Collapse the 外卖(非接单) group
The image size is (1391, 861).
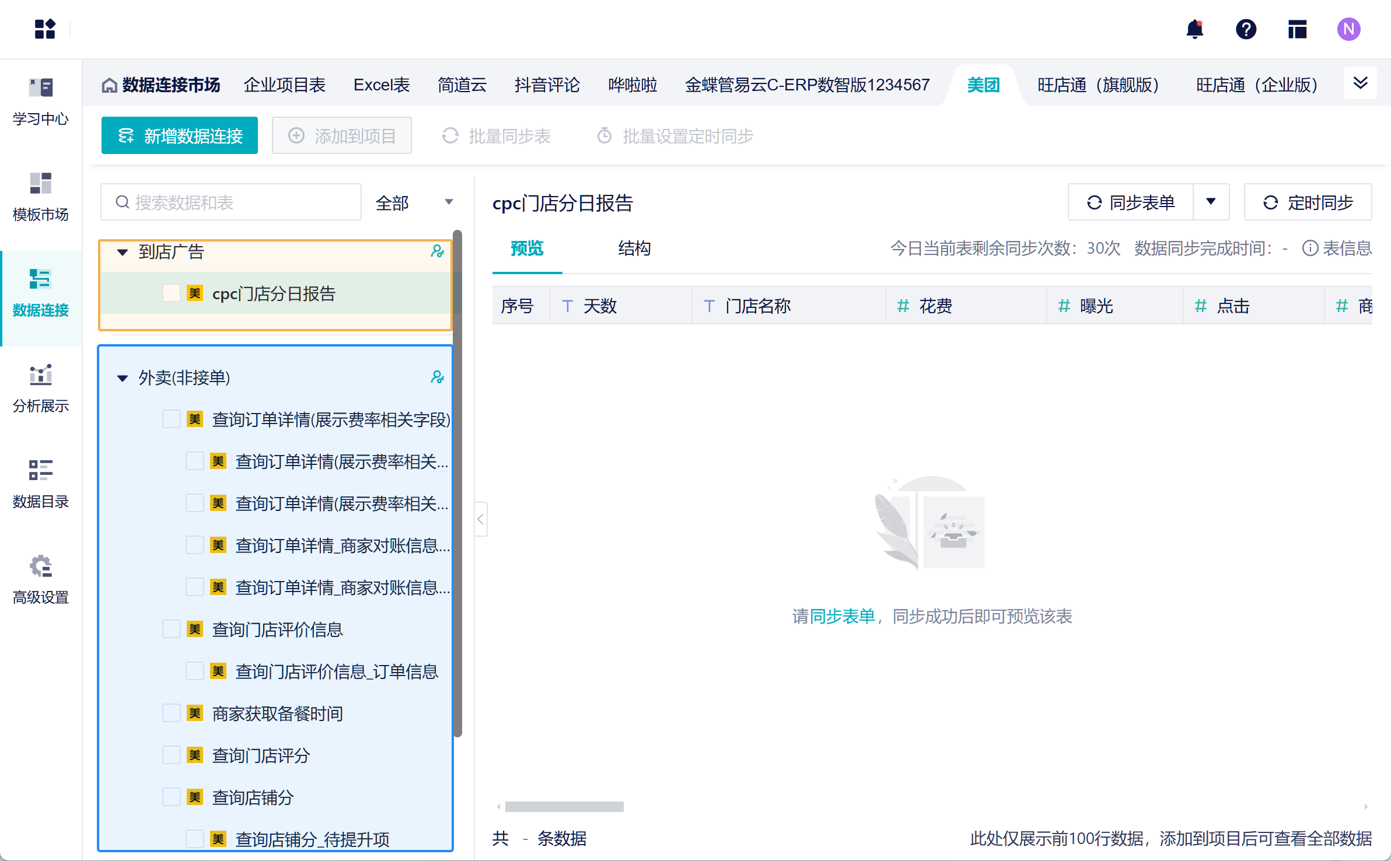[x=123, y=377]
